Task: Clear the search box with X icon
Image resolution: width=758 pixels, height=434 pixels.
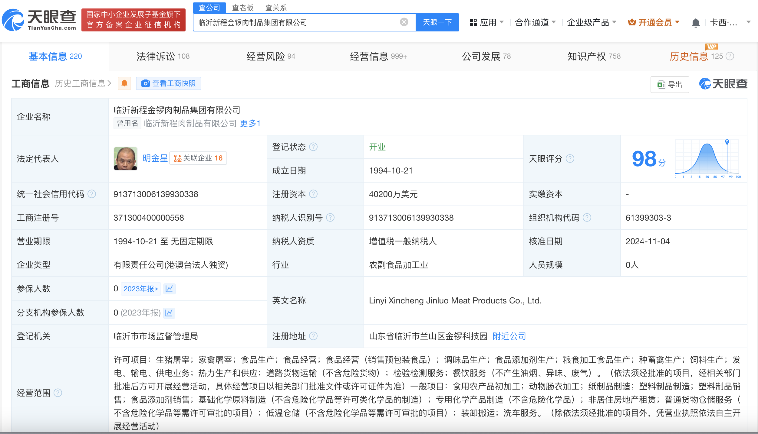Action: point(404,22)
